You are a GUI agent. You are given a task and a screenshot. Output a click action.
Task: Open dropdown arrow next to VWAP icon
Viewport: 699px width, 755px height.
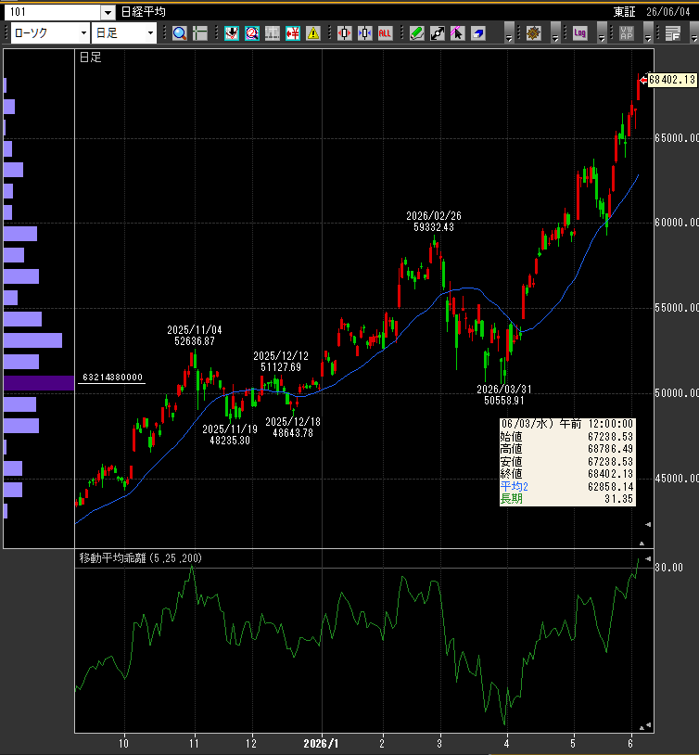(x=647, y=33)
